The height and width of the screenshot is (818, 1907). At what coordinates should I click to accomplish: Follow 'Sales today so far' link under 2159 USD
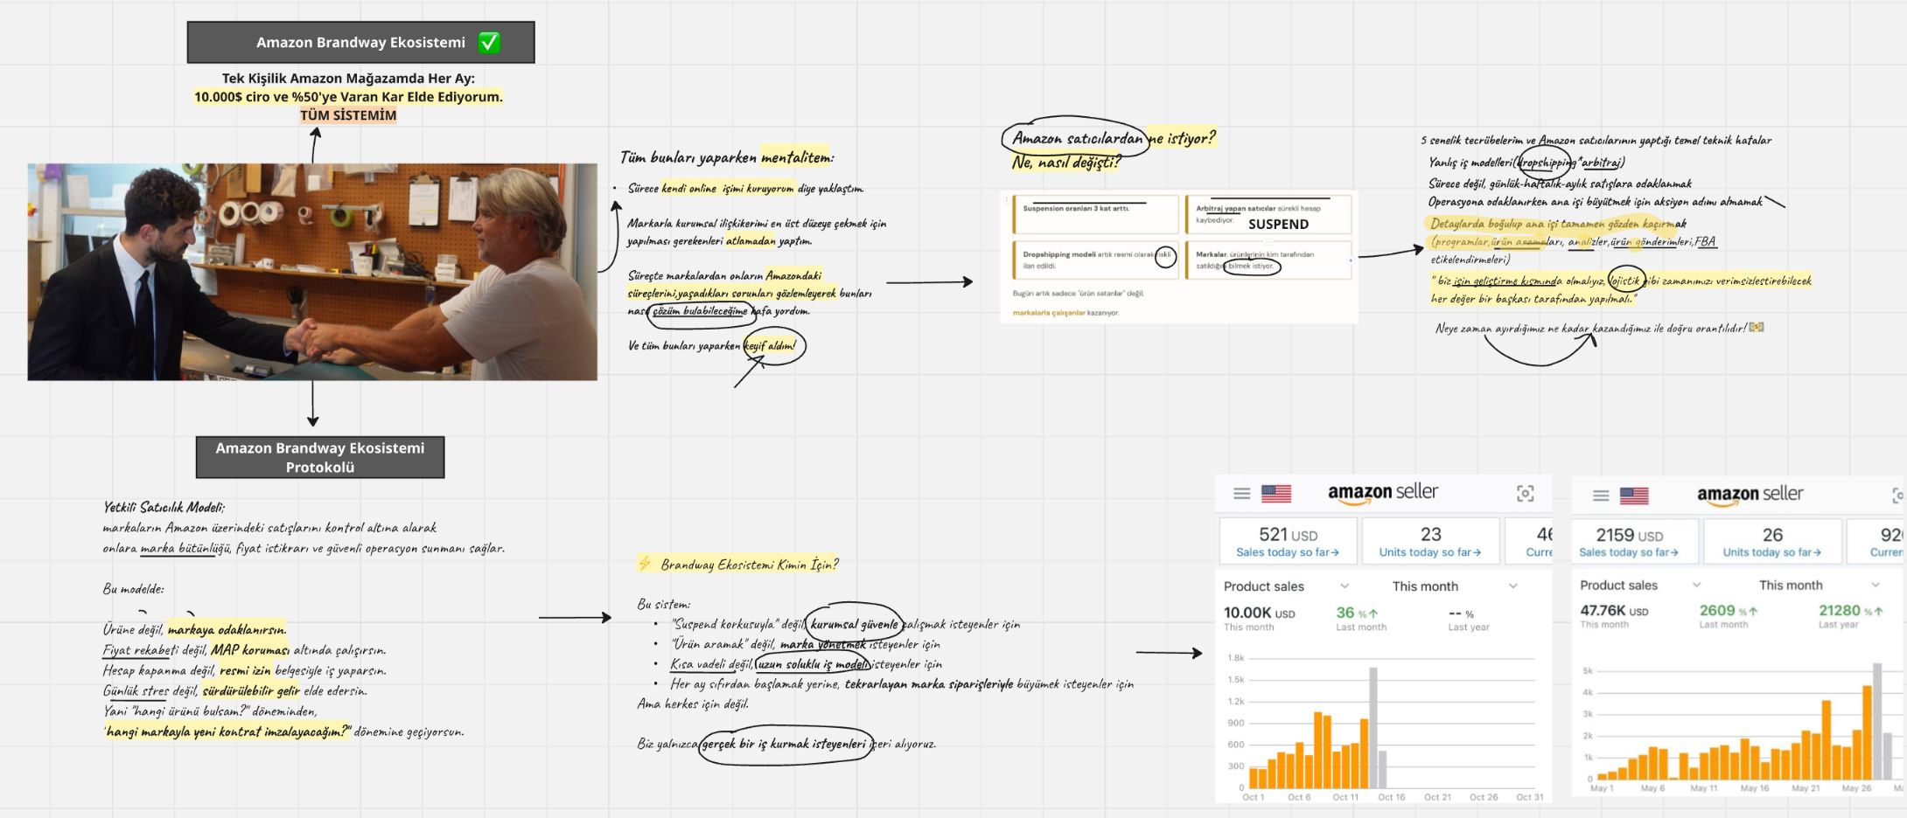1628,552
